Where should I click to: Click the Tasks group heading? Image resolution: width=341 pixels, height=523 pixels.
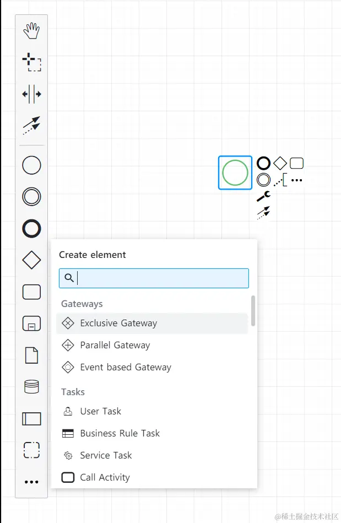point(73,392)
